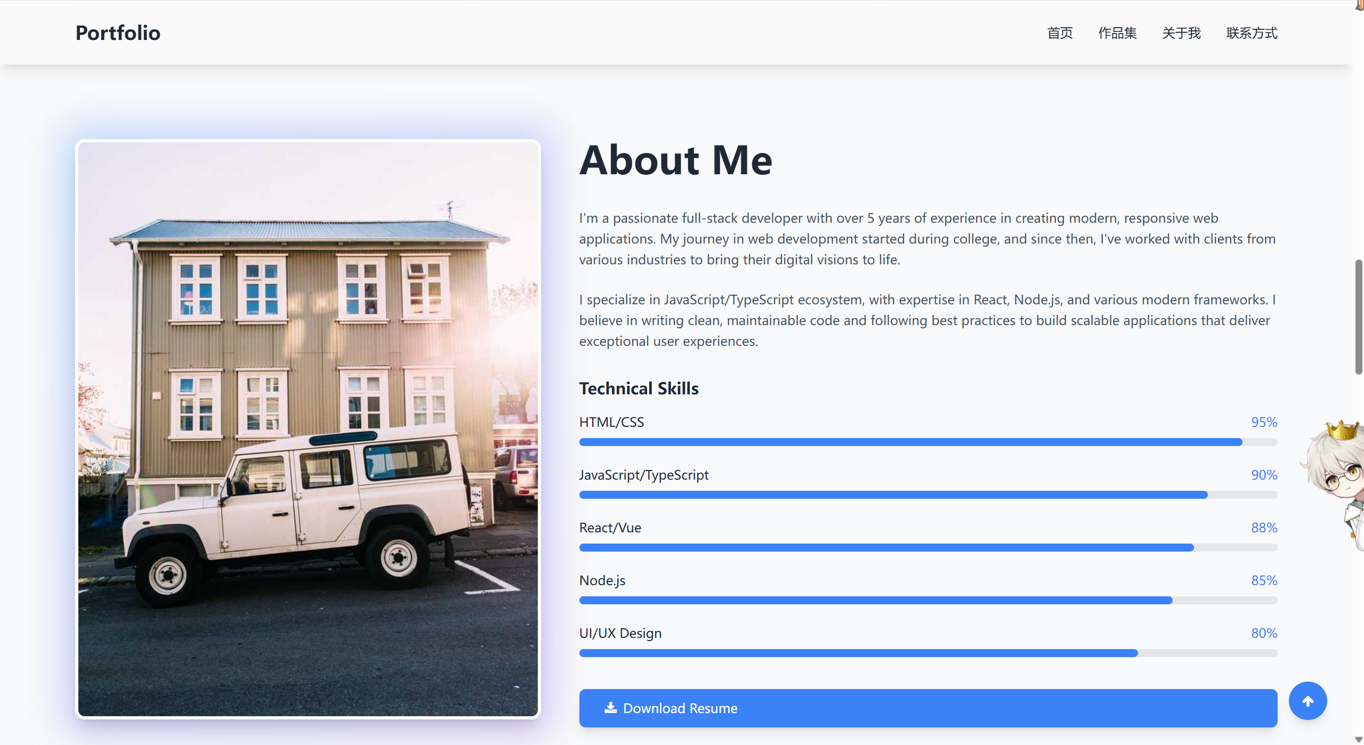Screen dimensions: 1364x745
Task: Click the scroll-to-top arrow button
Action: click(1307, 701)
